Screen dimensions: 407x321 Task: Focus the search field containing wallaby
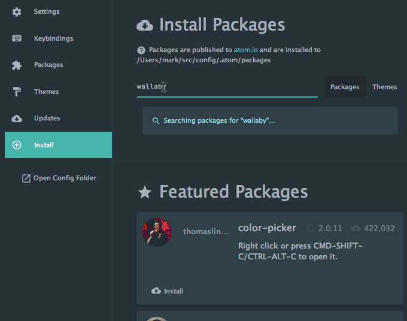[227, 87]
